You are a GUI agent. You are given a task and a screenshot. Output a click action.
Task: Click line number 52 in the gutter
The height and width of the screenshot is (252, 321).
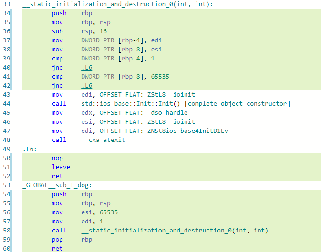coord(7,176)
